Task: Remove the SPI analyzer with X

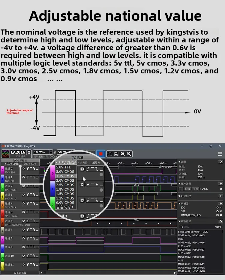Action: [x=221, y=211]
